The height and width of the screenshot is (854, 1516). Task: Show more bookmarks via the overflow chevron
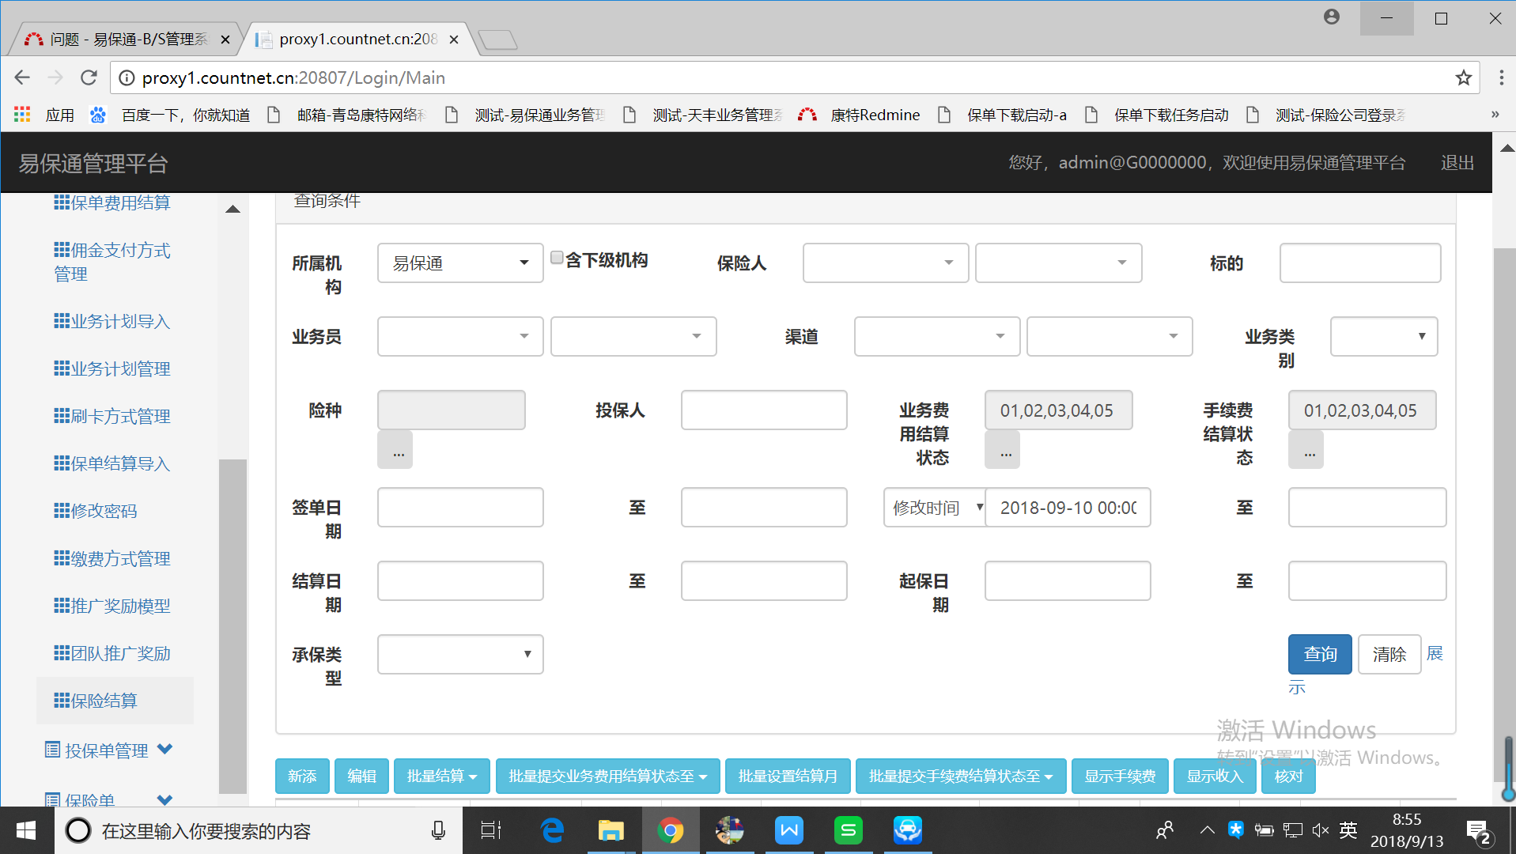[x=1495, y=115]
